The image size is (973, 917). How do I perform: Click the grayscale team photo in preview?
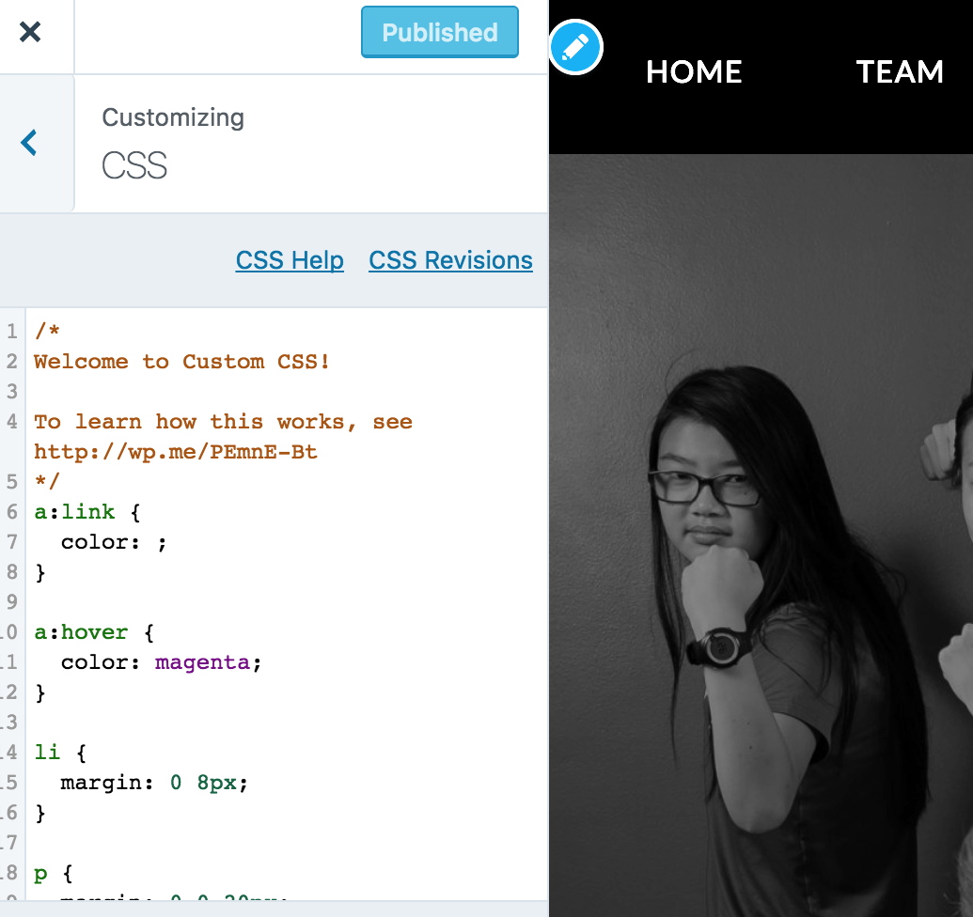coord(761,535)
